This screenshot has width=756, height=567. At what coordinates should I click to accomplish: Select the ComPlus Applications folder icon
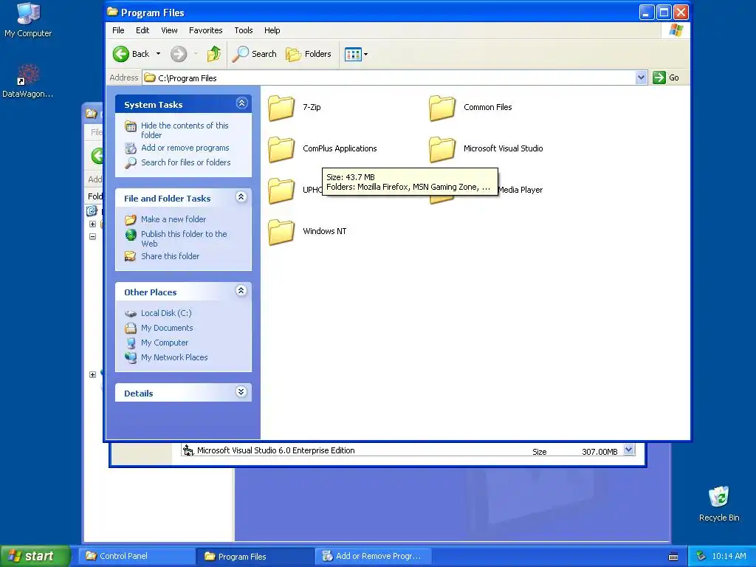(x=281, y=149)
